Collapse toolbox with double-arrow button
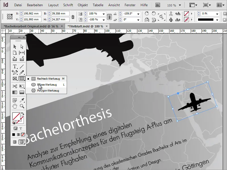This screenshot has height=170, width=227. tap(19, 37)
